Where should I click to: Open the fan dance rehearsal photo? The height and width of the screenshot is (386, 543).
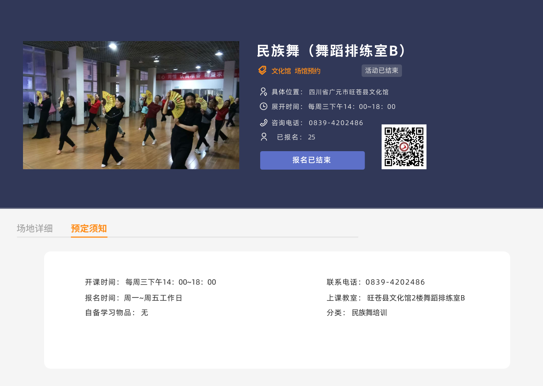[x=131, y=105]
